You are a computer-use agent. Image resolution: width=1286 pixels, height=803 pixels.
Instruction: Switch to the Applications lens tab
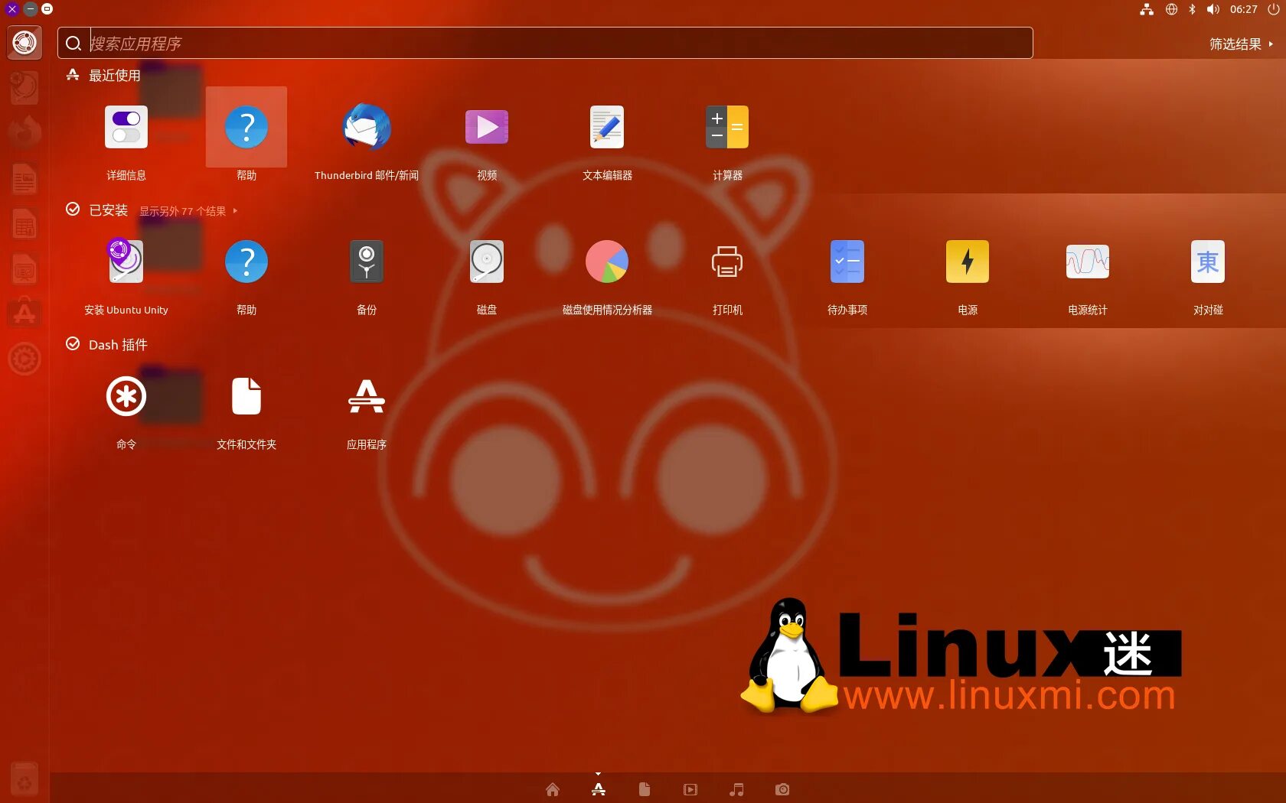(x=599, y=789)
